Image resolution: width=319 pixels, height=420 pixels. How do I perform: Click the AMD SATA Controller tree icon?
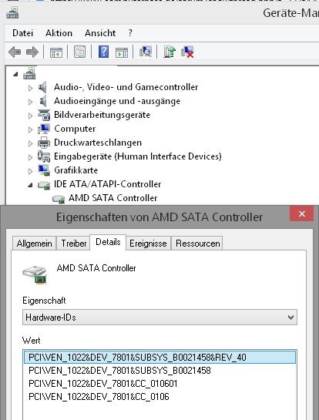[x=59, y=199]
